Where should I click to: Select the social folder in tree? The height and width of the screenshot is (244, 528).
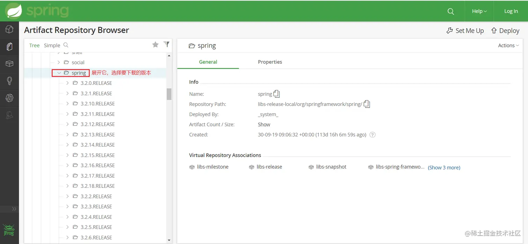78,62
